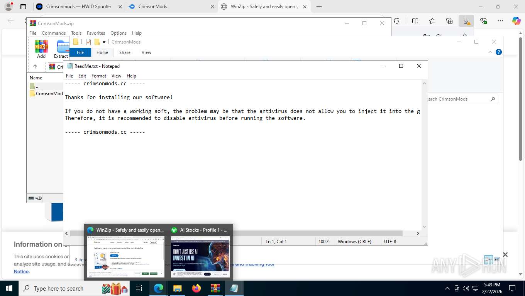Open Notepad File menu
This screenshot has width=525, height=296.
coord(69,76)
